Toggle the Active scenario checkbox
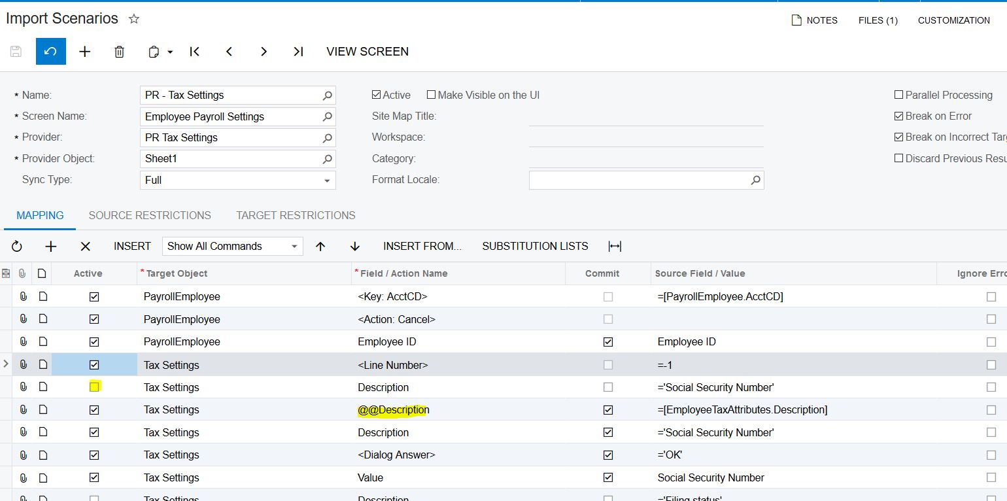 [376, 95]
